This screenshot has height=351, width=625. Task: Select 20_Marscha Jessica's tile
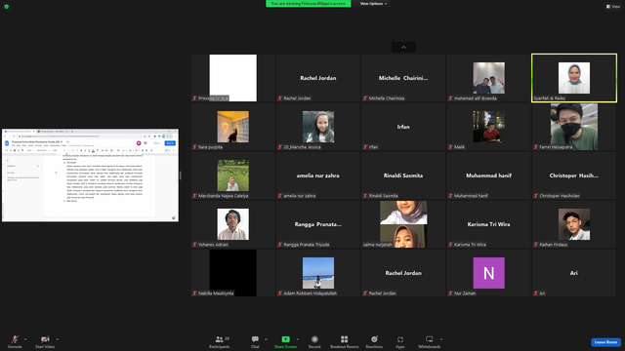point(318,127)
